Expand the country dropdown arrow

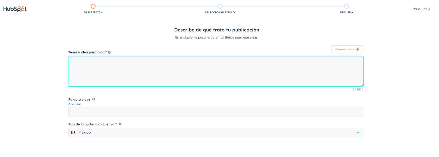click(x=358, y=133)
